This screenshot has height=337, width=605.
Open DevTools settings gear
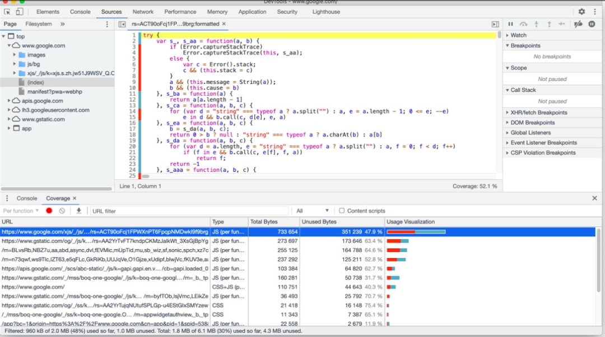tap(581, 12)
